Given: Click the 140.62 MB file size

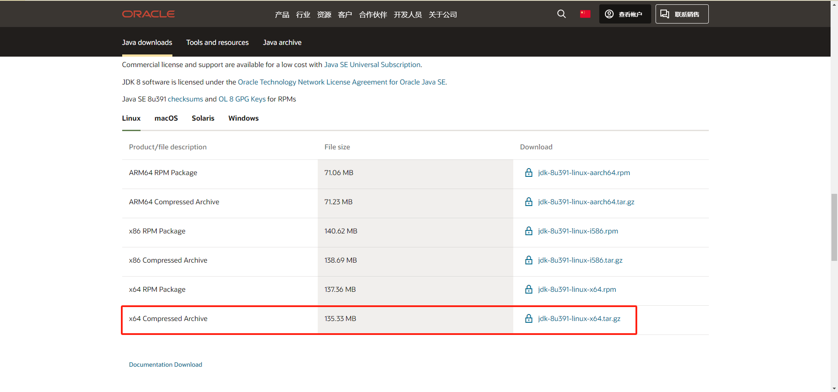Looking at the screenshot, I should pos(341,231).
